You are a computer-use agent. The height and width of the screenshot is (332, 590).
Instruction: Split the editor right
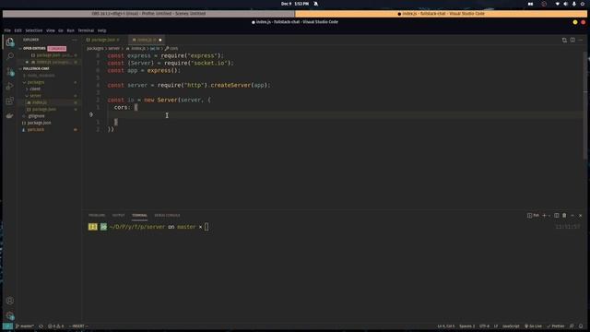pos(572,40)
